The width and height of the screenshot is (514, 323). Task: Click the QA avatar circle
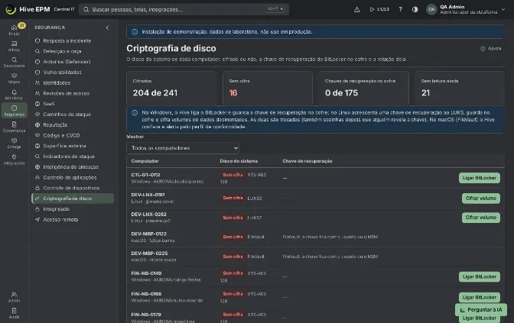click(431, 9)
